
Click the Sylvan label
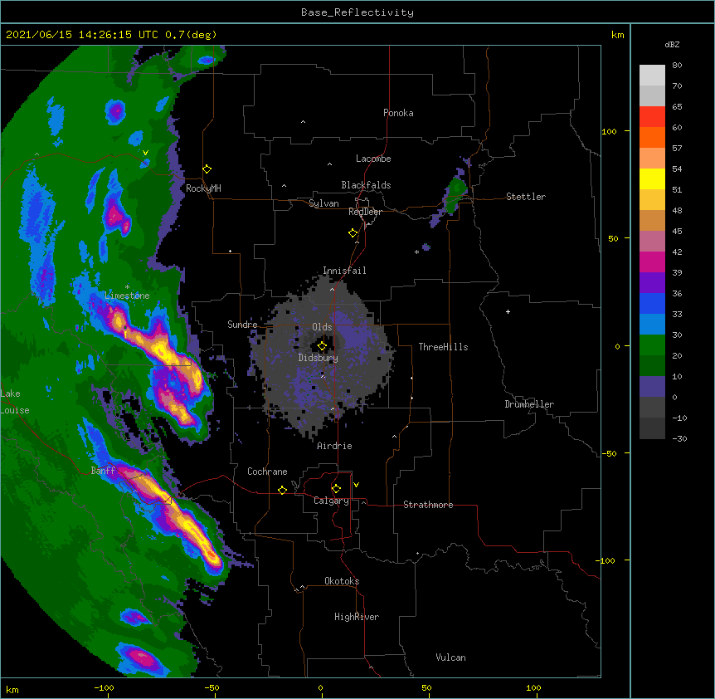pyautogui.click(x=323, y=203)
